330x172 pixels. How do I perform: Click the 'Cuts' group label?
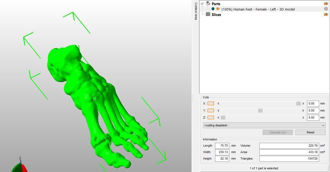pyautogui.click(x=206, y=97)
